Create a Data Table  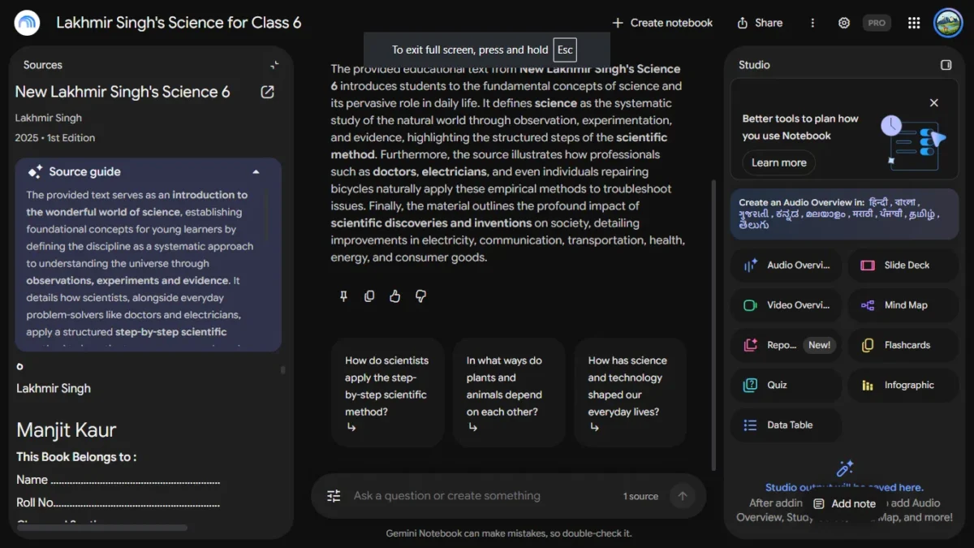787,425
